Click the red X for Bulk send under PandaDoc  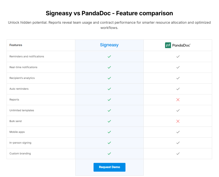178,121
